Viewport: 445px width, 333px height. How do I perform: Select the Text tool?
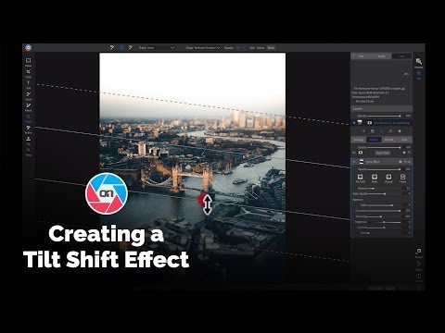(x=28, y=84)
